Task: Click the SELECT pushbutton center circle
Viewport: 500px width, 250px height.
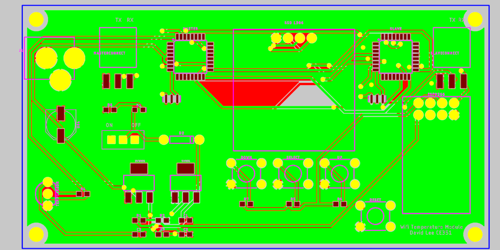Action: point(293,174)
